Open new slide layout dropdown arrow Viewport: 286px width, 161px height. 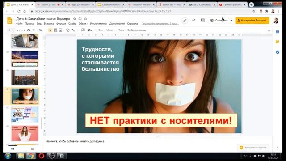[14, 30]
